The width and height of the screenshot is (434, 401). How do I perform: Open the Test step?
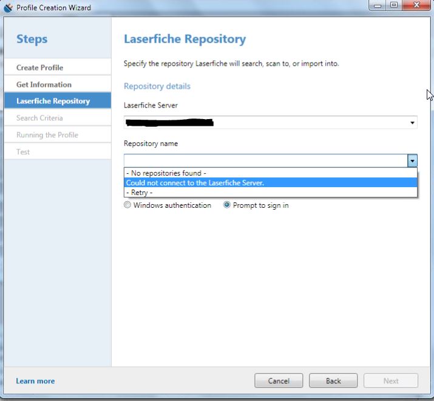coord(58,151)
